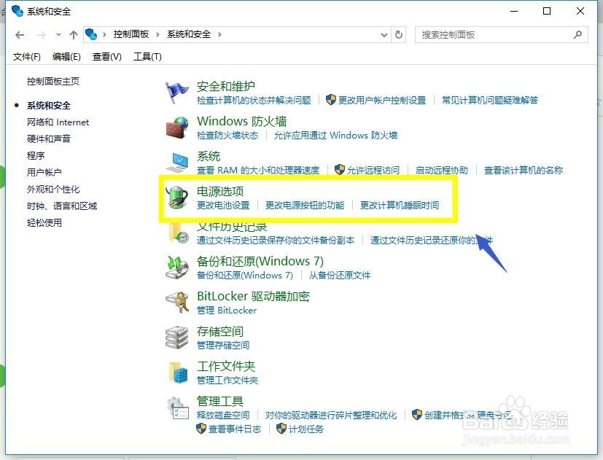Expand chevron after 控制面板 breadcrumb
This screenshot has width=603, height=460.
click(x=157, y=34)
